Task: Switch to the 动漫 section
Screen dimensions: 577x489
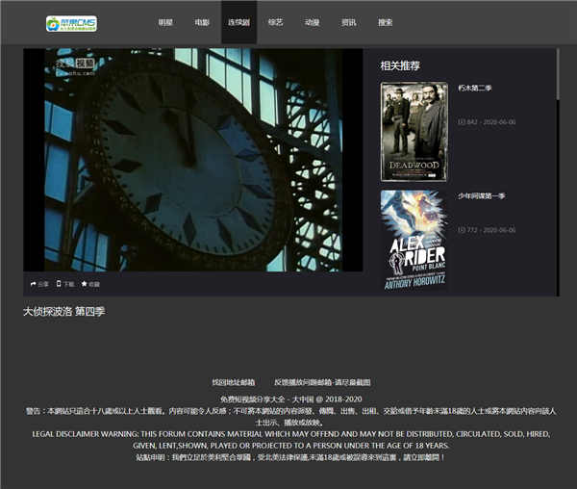Action: click(313, 22)
